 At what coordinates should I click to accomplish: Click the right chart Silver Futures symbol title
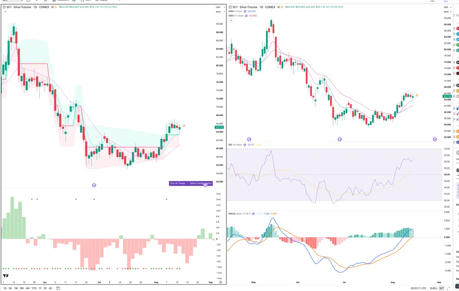coord(253,7)
